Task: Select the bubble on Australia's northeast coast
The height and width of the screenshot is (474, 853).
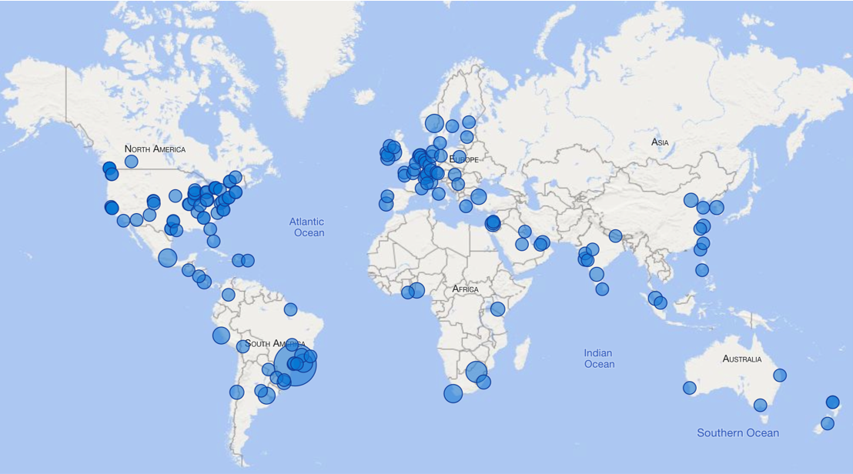Action: tap(780, 376)
